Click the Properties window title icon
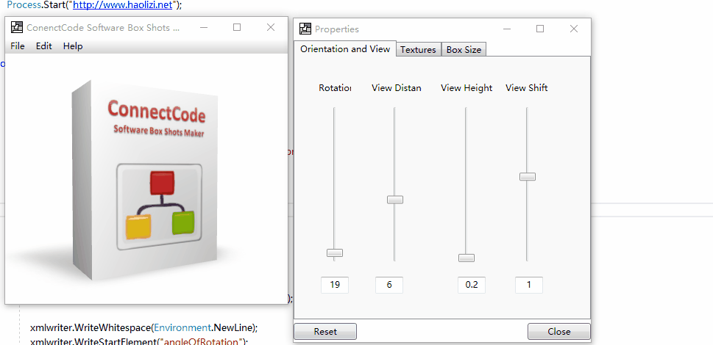713x345 pixels. pos(305,29)
